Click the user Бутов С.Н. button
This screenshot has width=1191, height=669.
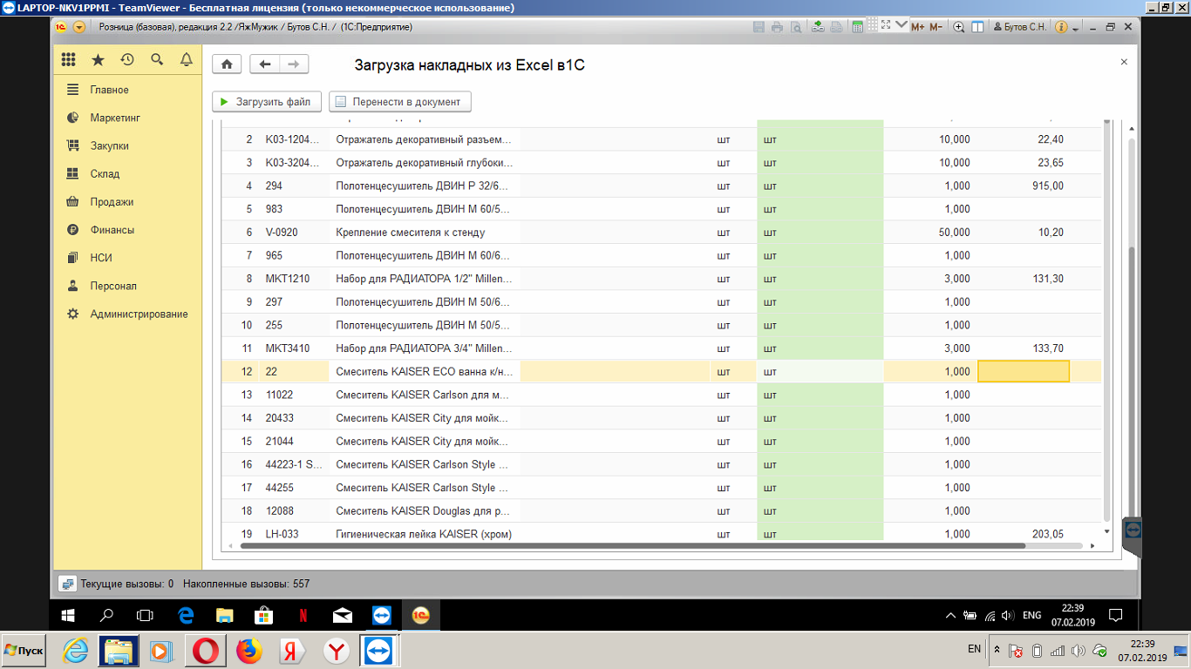pyautogui.click(x=1020, y=27)
